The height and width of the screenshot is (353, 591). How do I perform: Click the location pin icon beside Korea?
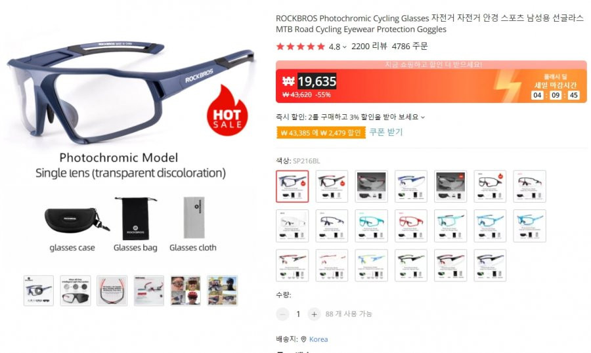pyautogui.click(x=303, y=339)
